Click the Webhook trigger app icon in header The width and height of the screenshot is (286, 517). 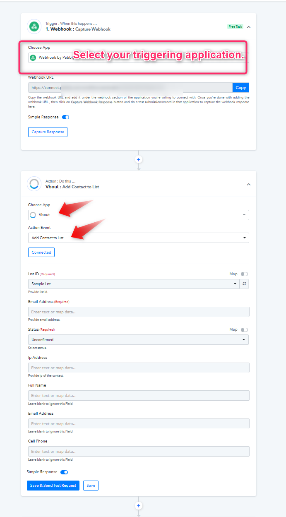tap(34, 26)
